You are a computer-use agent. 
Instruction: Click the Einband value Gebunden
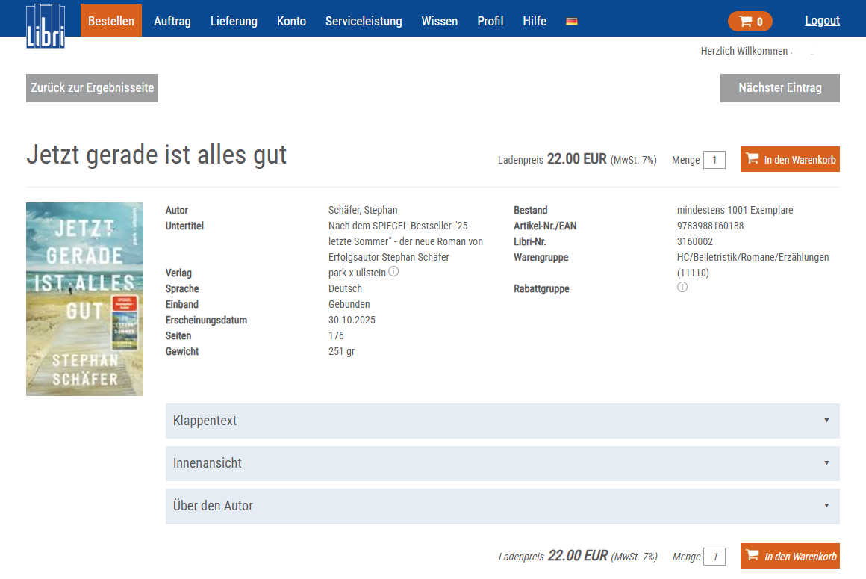click(x=349, y=304)
